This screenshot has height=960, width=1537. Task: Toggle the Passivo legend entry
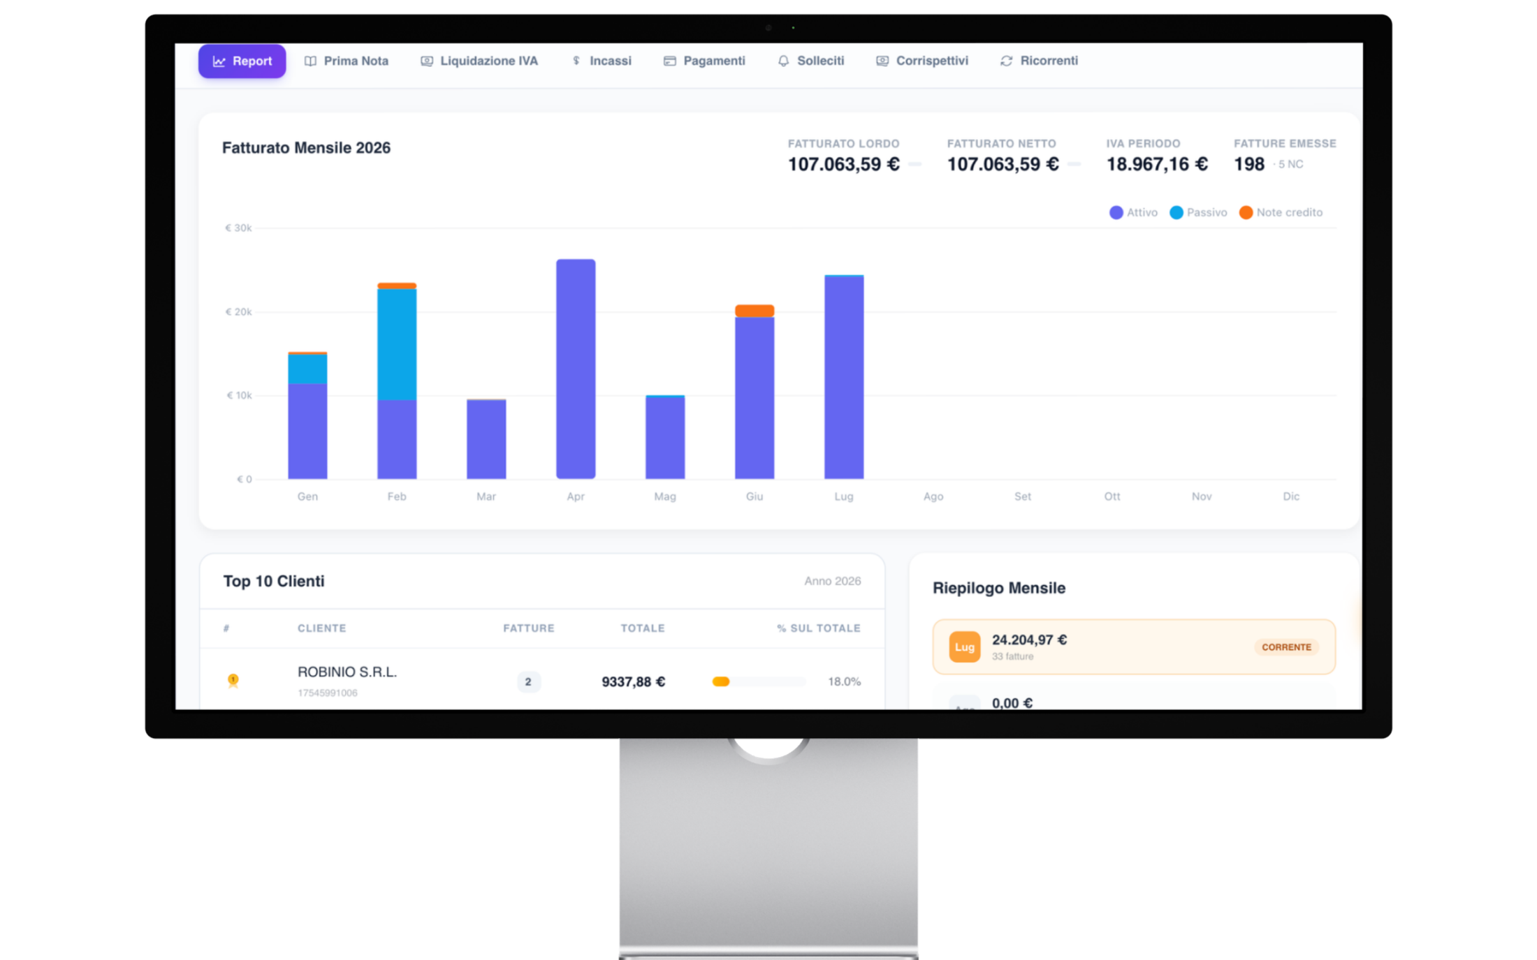tap(1198, 212)
